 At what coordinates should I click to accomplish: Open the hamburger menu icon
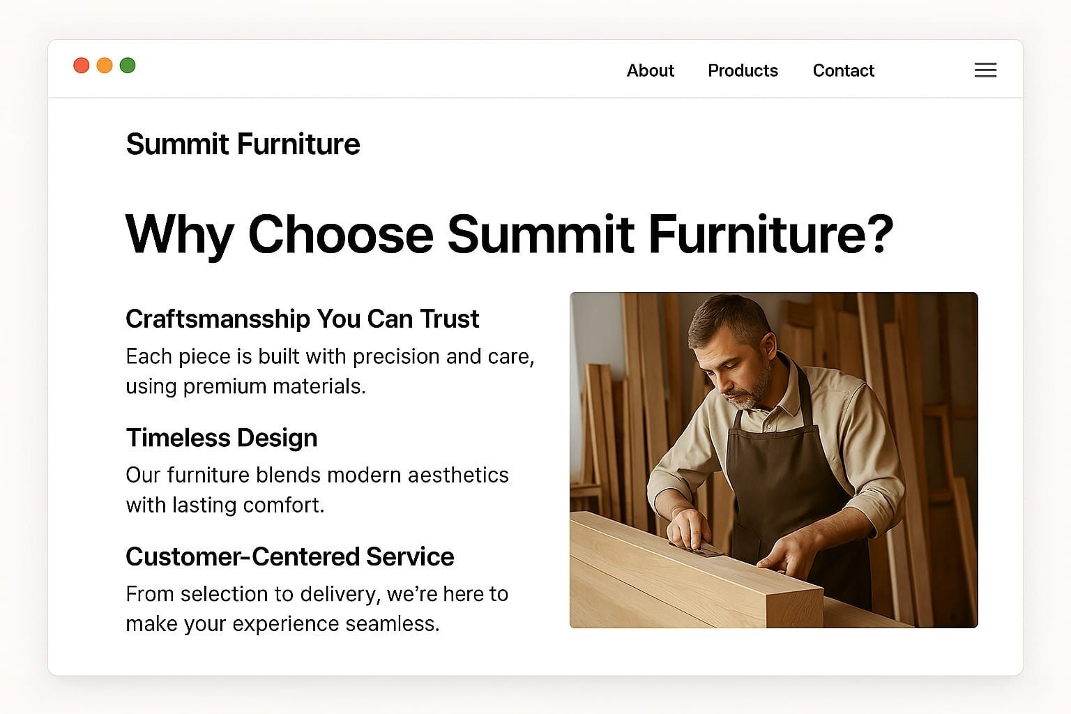point(985,70)
